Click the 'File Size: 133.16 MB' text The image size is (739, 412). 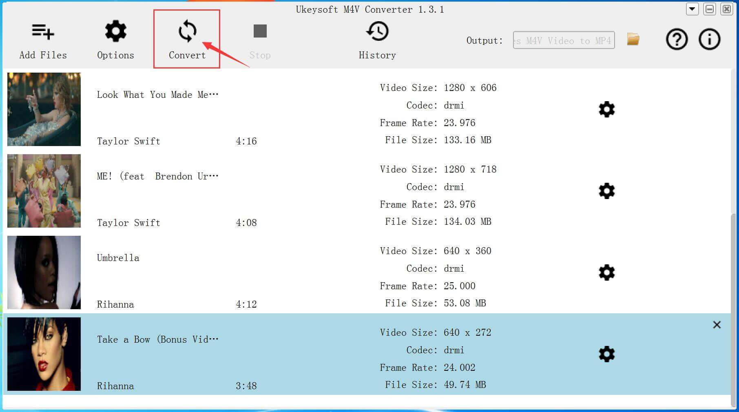[438, 140]
